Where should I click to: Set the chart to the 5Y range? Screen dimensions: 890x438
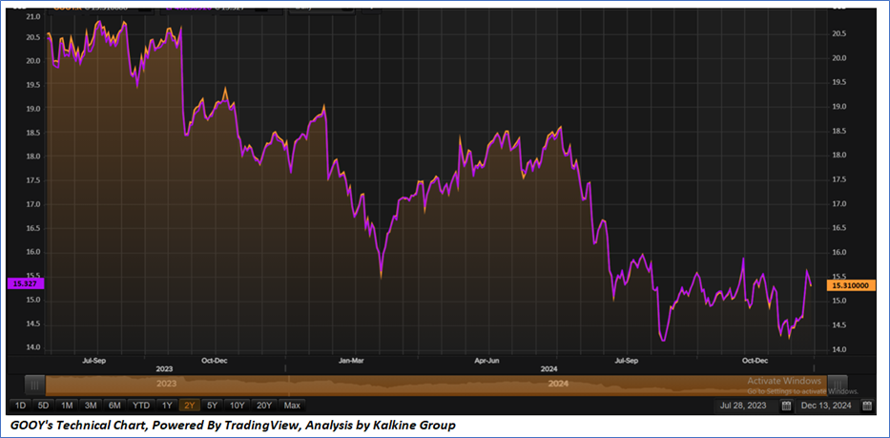[213, 406]
